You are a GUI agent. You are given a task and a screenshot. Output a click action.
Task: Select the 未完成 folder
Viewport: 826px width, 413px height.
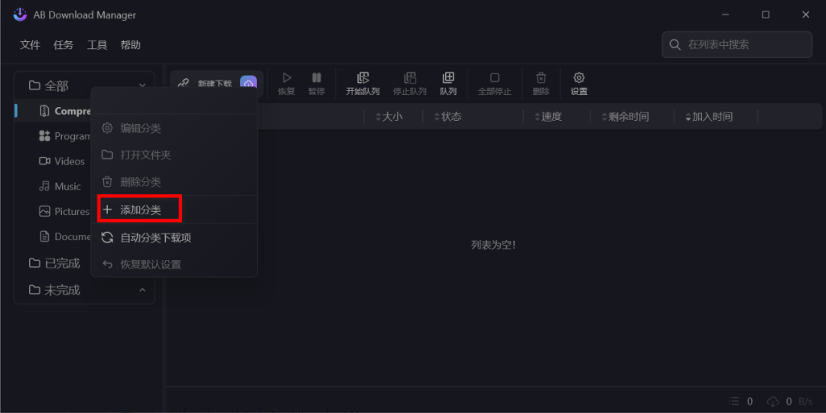pyautogui.click(x=54, y=290)
